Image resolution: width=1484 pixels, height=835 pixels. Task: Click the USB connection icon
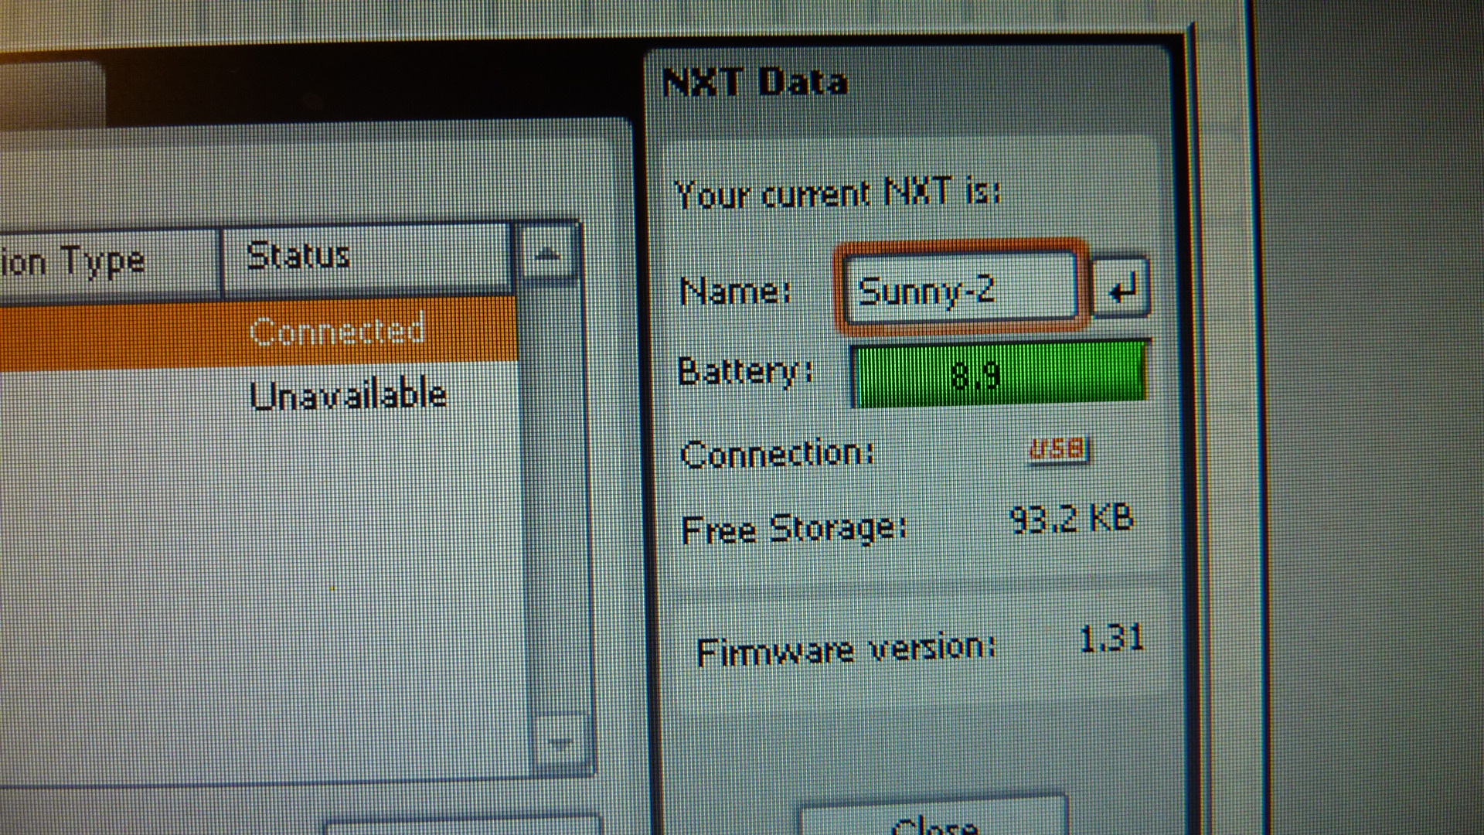(1059, 450)
